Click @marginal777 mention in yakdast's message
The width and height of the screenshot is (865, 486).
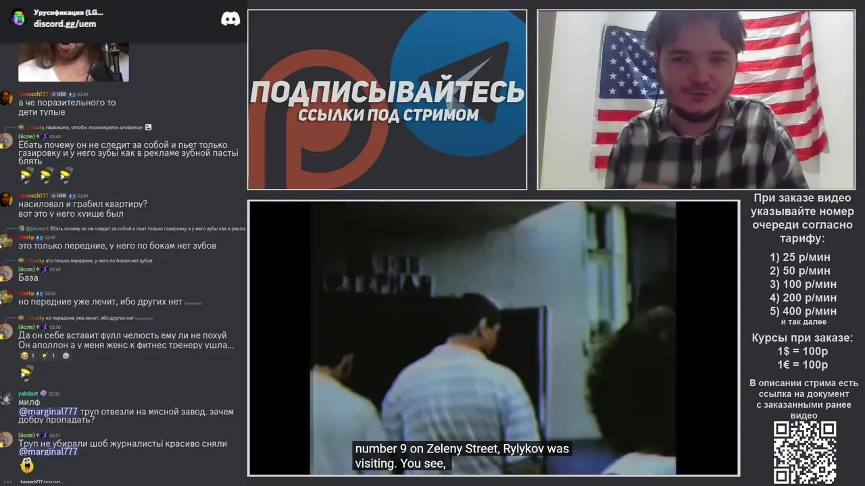pos(48,411)
